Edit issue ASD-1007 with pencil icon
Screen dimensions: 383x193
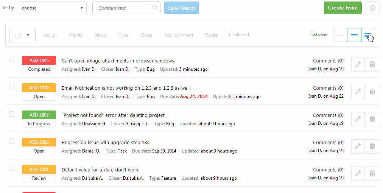click(358, 119)
